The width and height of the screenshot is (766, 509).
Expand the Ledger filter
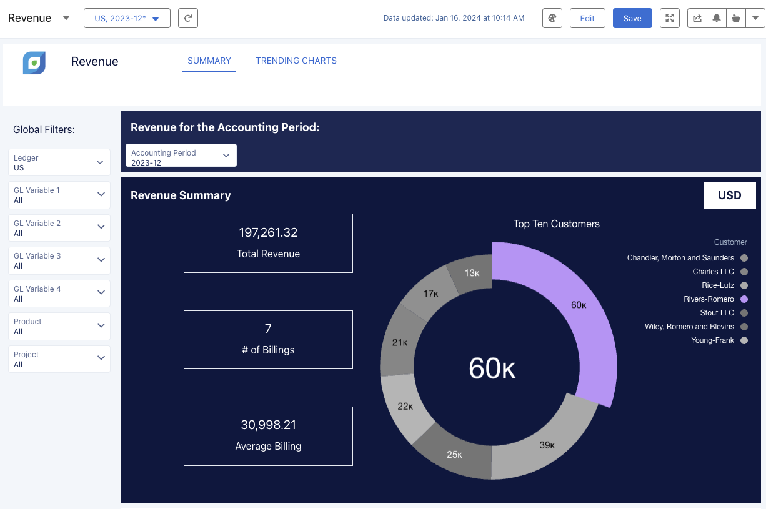click(x=59, y=162)
